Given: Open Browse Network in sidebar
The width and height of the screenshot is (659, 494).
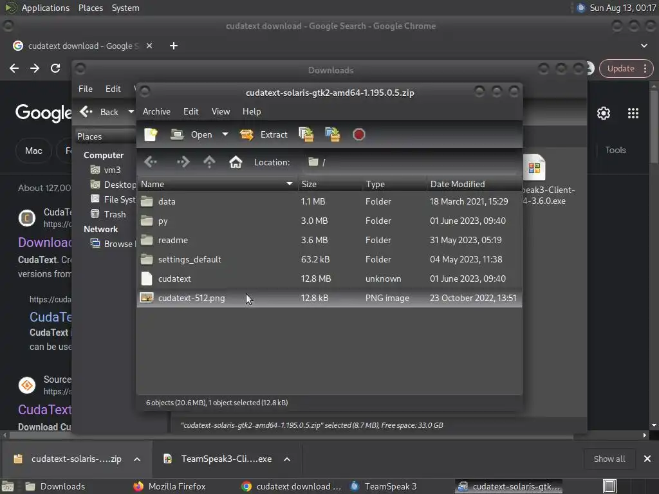Looking at the screenshot, I should (113, 244).
